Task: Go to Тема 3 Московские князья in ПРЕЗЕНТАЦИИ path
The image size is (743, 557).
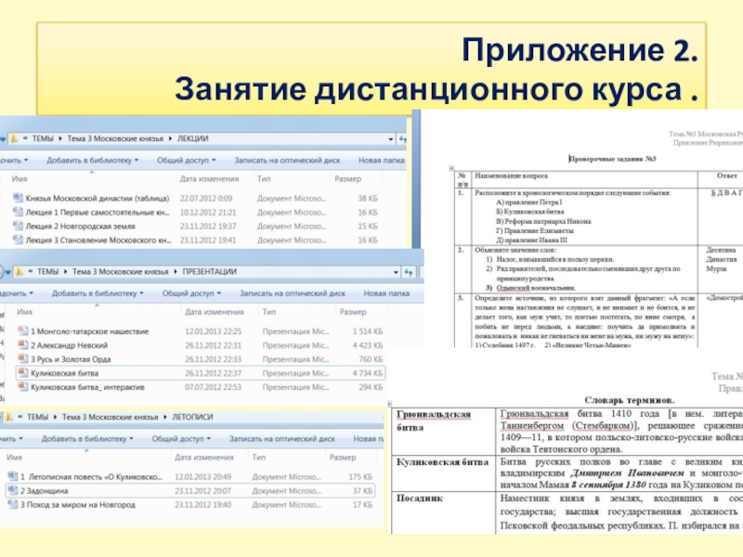Action: pyautogui.click(x=121, y=271)
